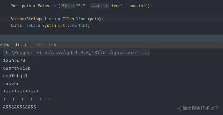
Task: Click the exclamation marks output line
Action: tap(27, 99)
